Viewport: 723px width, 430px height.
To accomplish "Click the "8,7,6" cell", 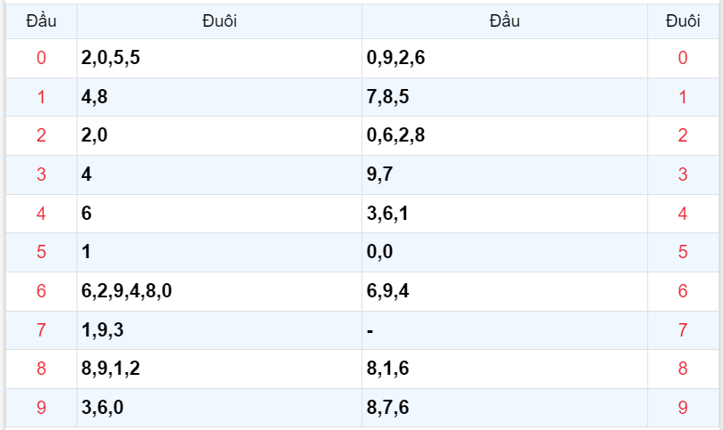I will [388, 408].
